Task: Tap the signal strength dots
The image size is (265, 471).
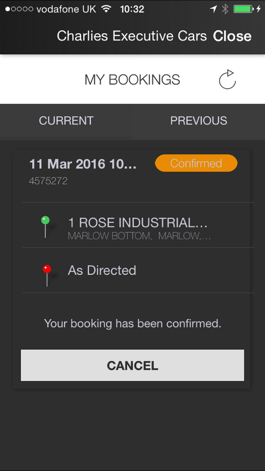Action: tap(19, 9)
